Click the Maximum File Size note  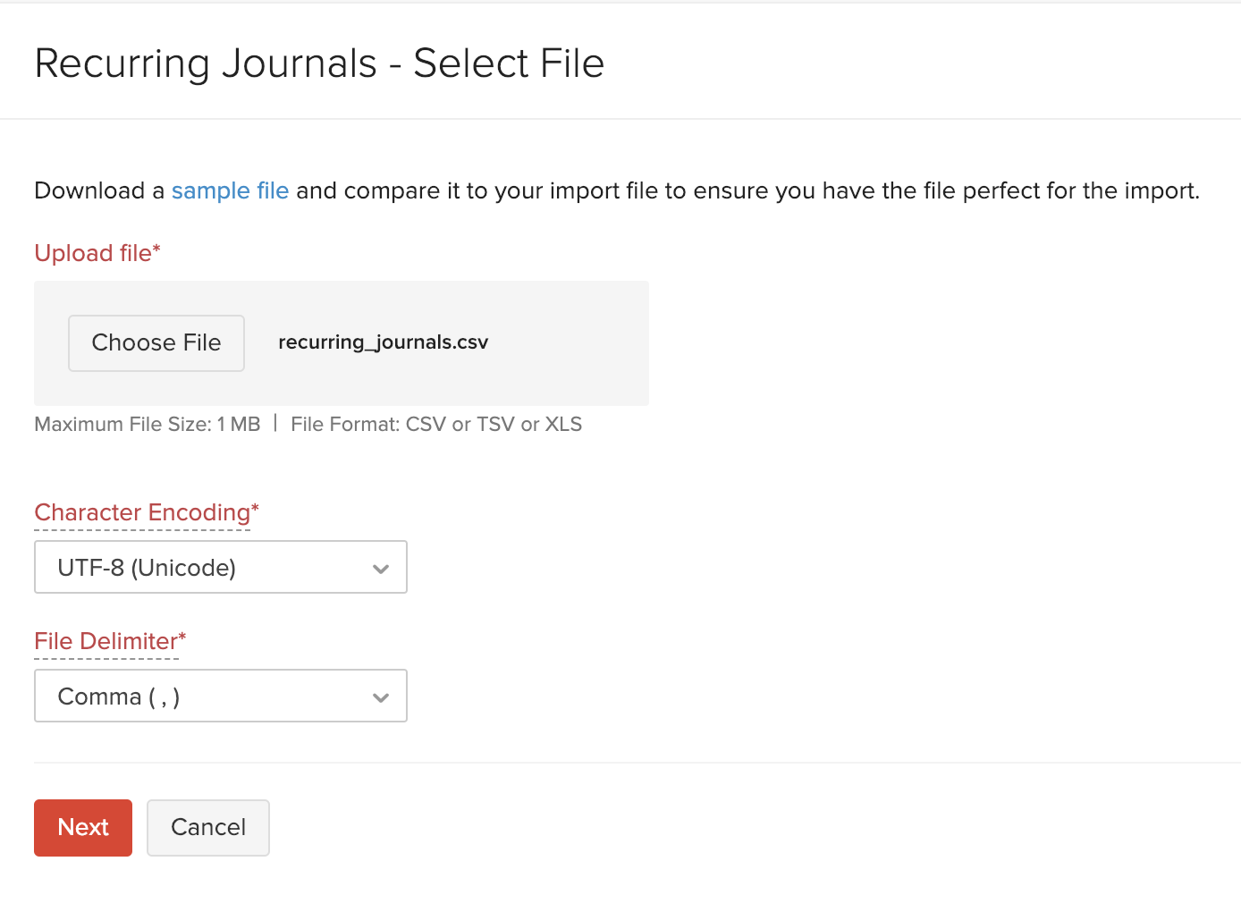coord(147,424)
